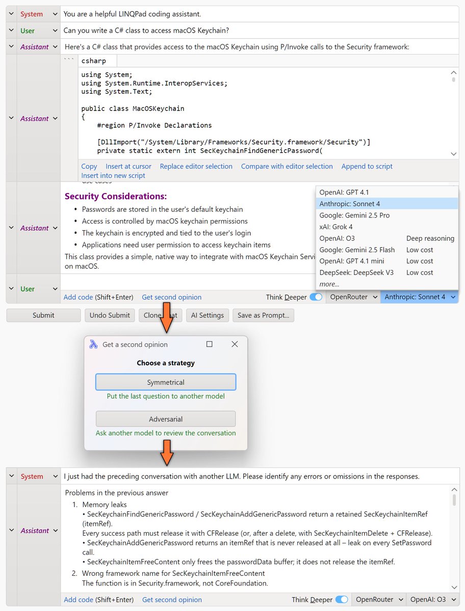Screen dimensions: 465x611
Task: Collapse the csharp code block Assistant row
Action: 11,119
